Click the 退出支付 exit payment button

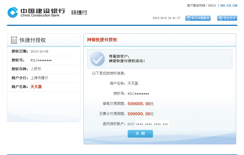227,18
